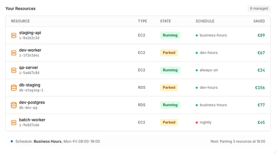Screen dimensions: 276x153
Task: Click identifier db-staging-1
Action: [31, 90]
